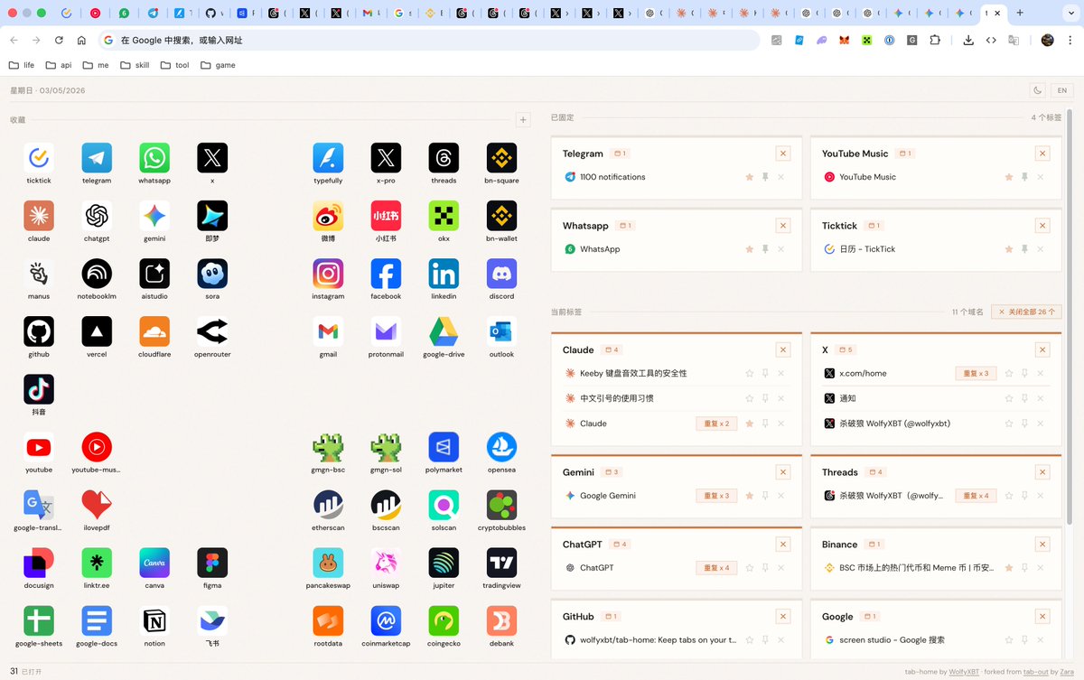Close the Claude domain group
The width and height of the screenshot is (1084, 680).
coord(783,349)
